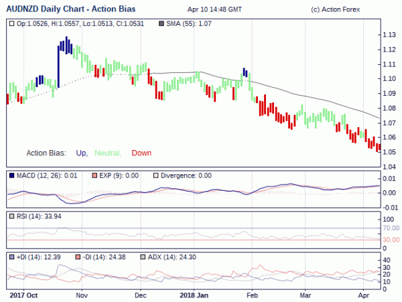
Task: Click the SMA (55) gray legend square
Action: (x=161, y=24)
